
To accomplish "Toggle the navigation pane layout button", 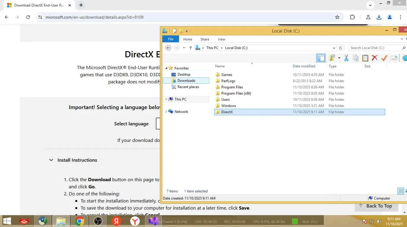I will pyautogui.click(x=321, y=58).
